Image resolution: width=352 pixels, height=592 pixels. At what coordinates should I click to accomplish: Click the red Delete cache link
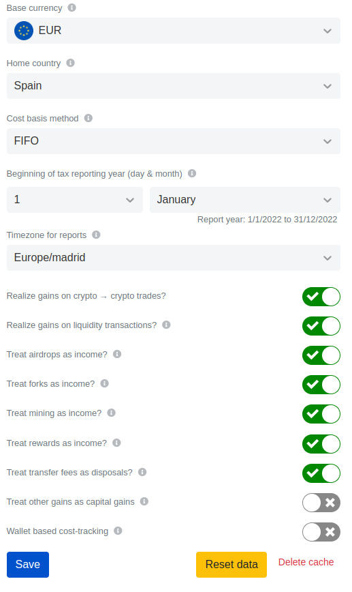point(306,562)
